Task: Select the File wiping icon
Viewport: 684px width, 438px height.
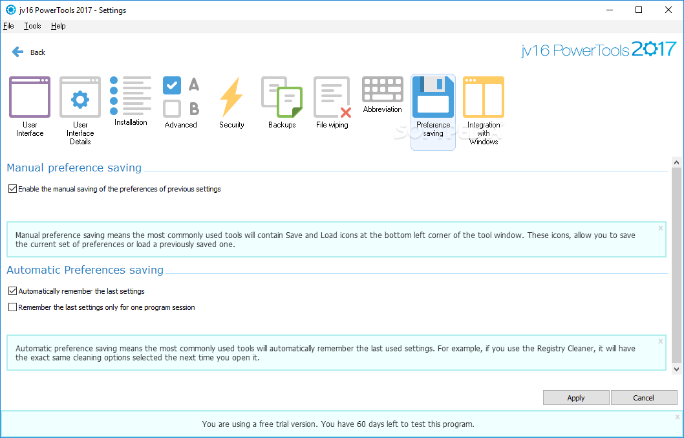Action: pyautogui.click(x=332, y=98)
